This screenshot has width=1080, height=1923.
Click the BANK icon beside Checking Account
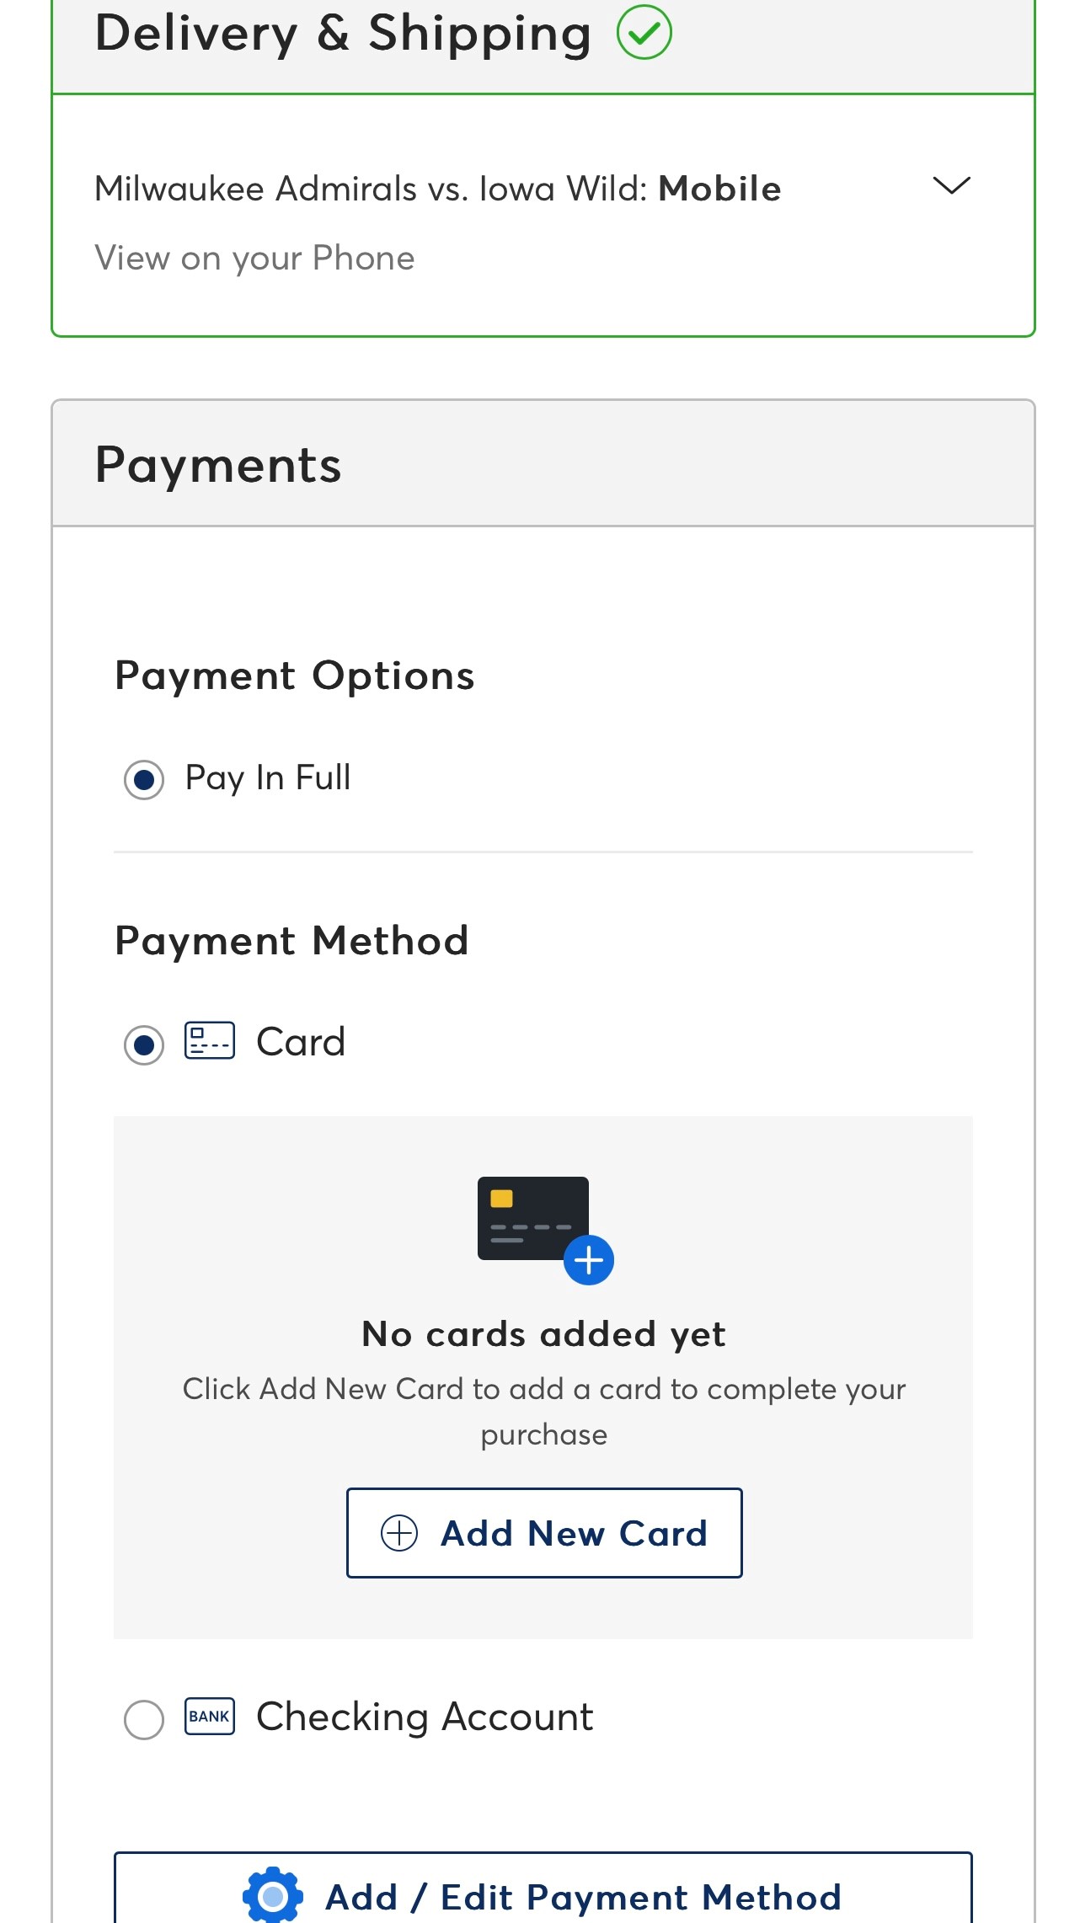click(x=210, y=1717)
